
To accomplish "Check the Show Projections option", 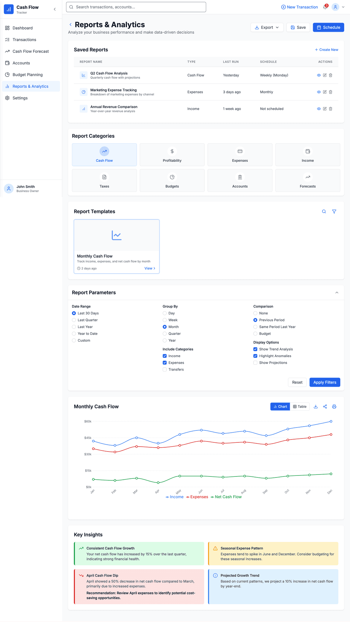I will (x=255, y=363).
